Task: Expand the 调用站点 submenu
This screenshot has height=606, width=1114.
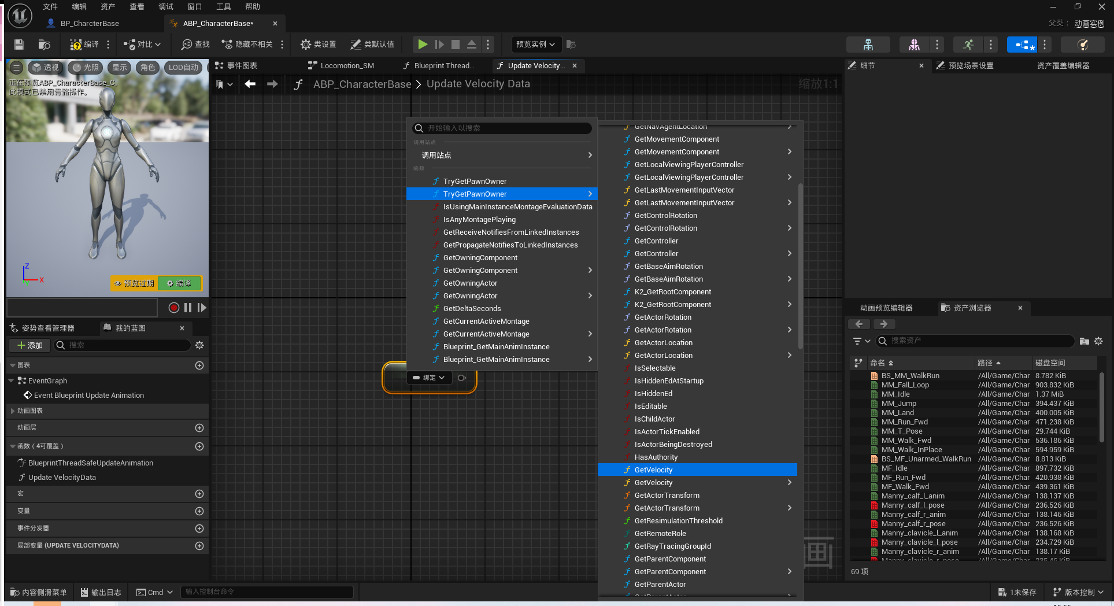Action: [x=502, y=155]
